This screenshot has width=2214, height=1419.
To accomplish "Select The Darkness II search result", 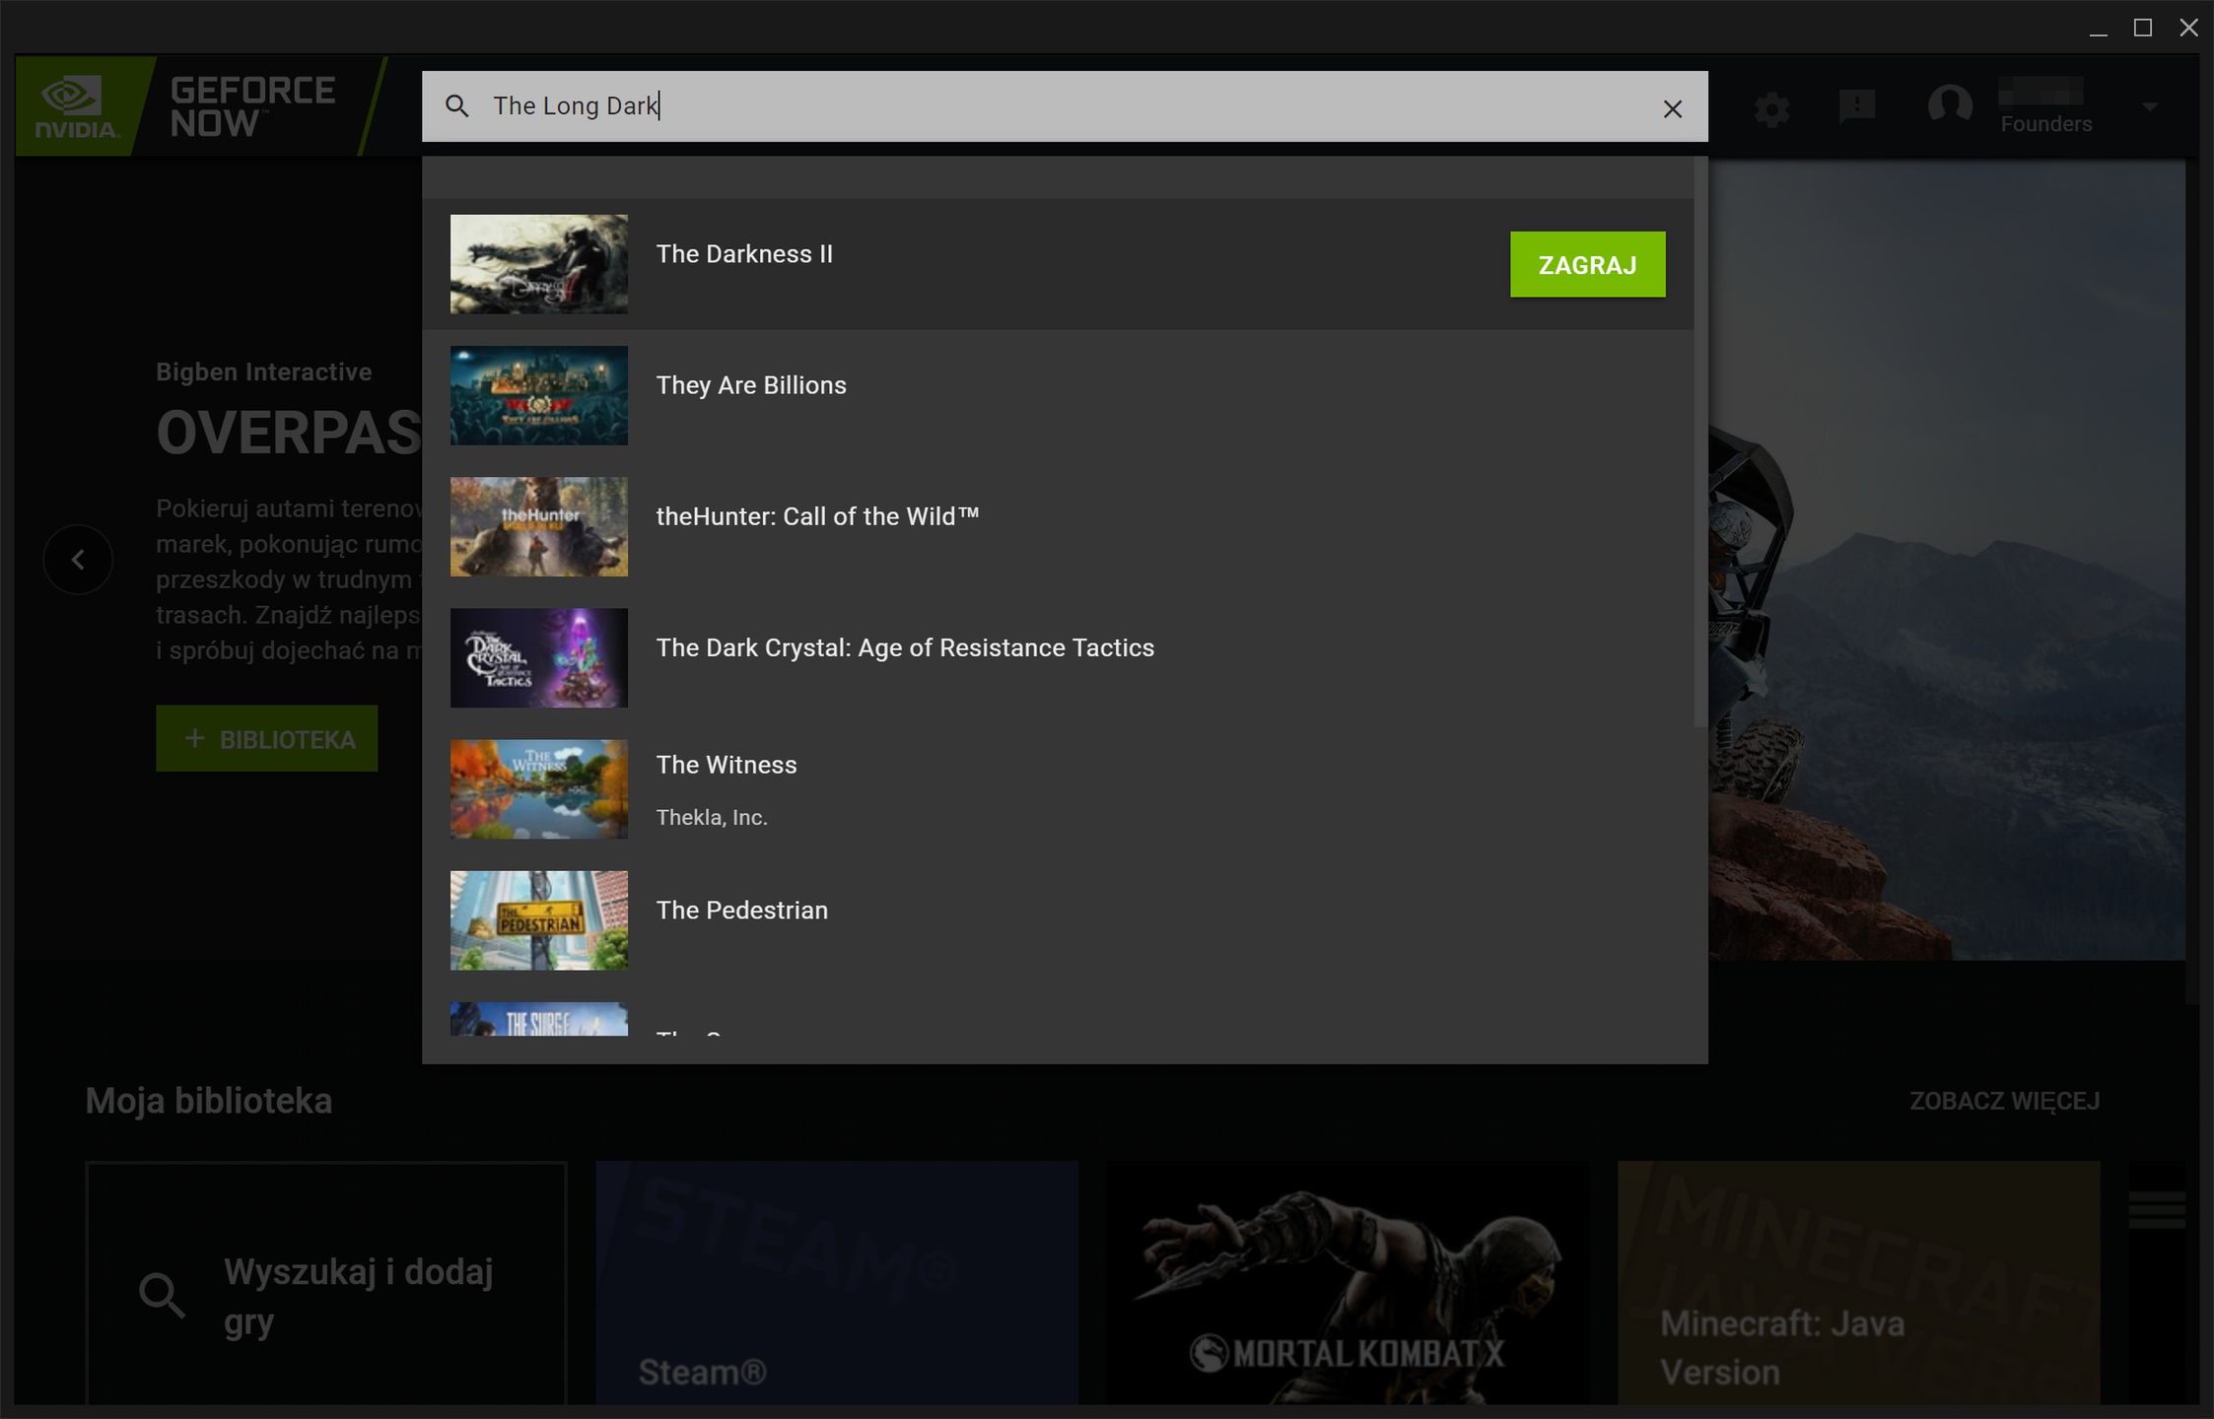I will [1058, 264].
